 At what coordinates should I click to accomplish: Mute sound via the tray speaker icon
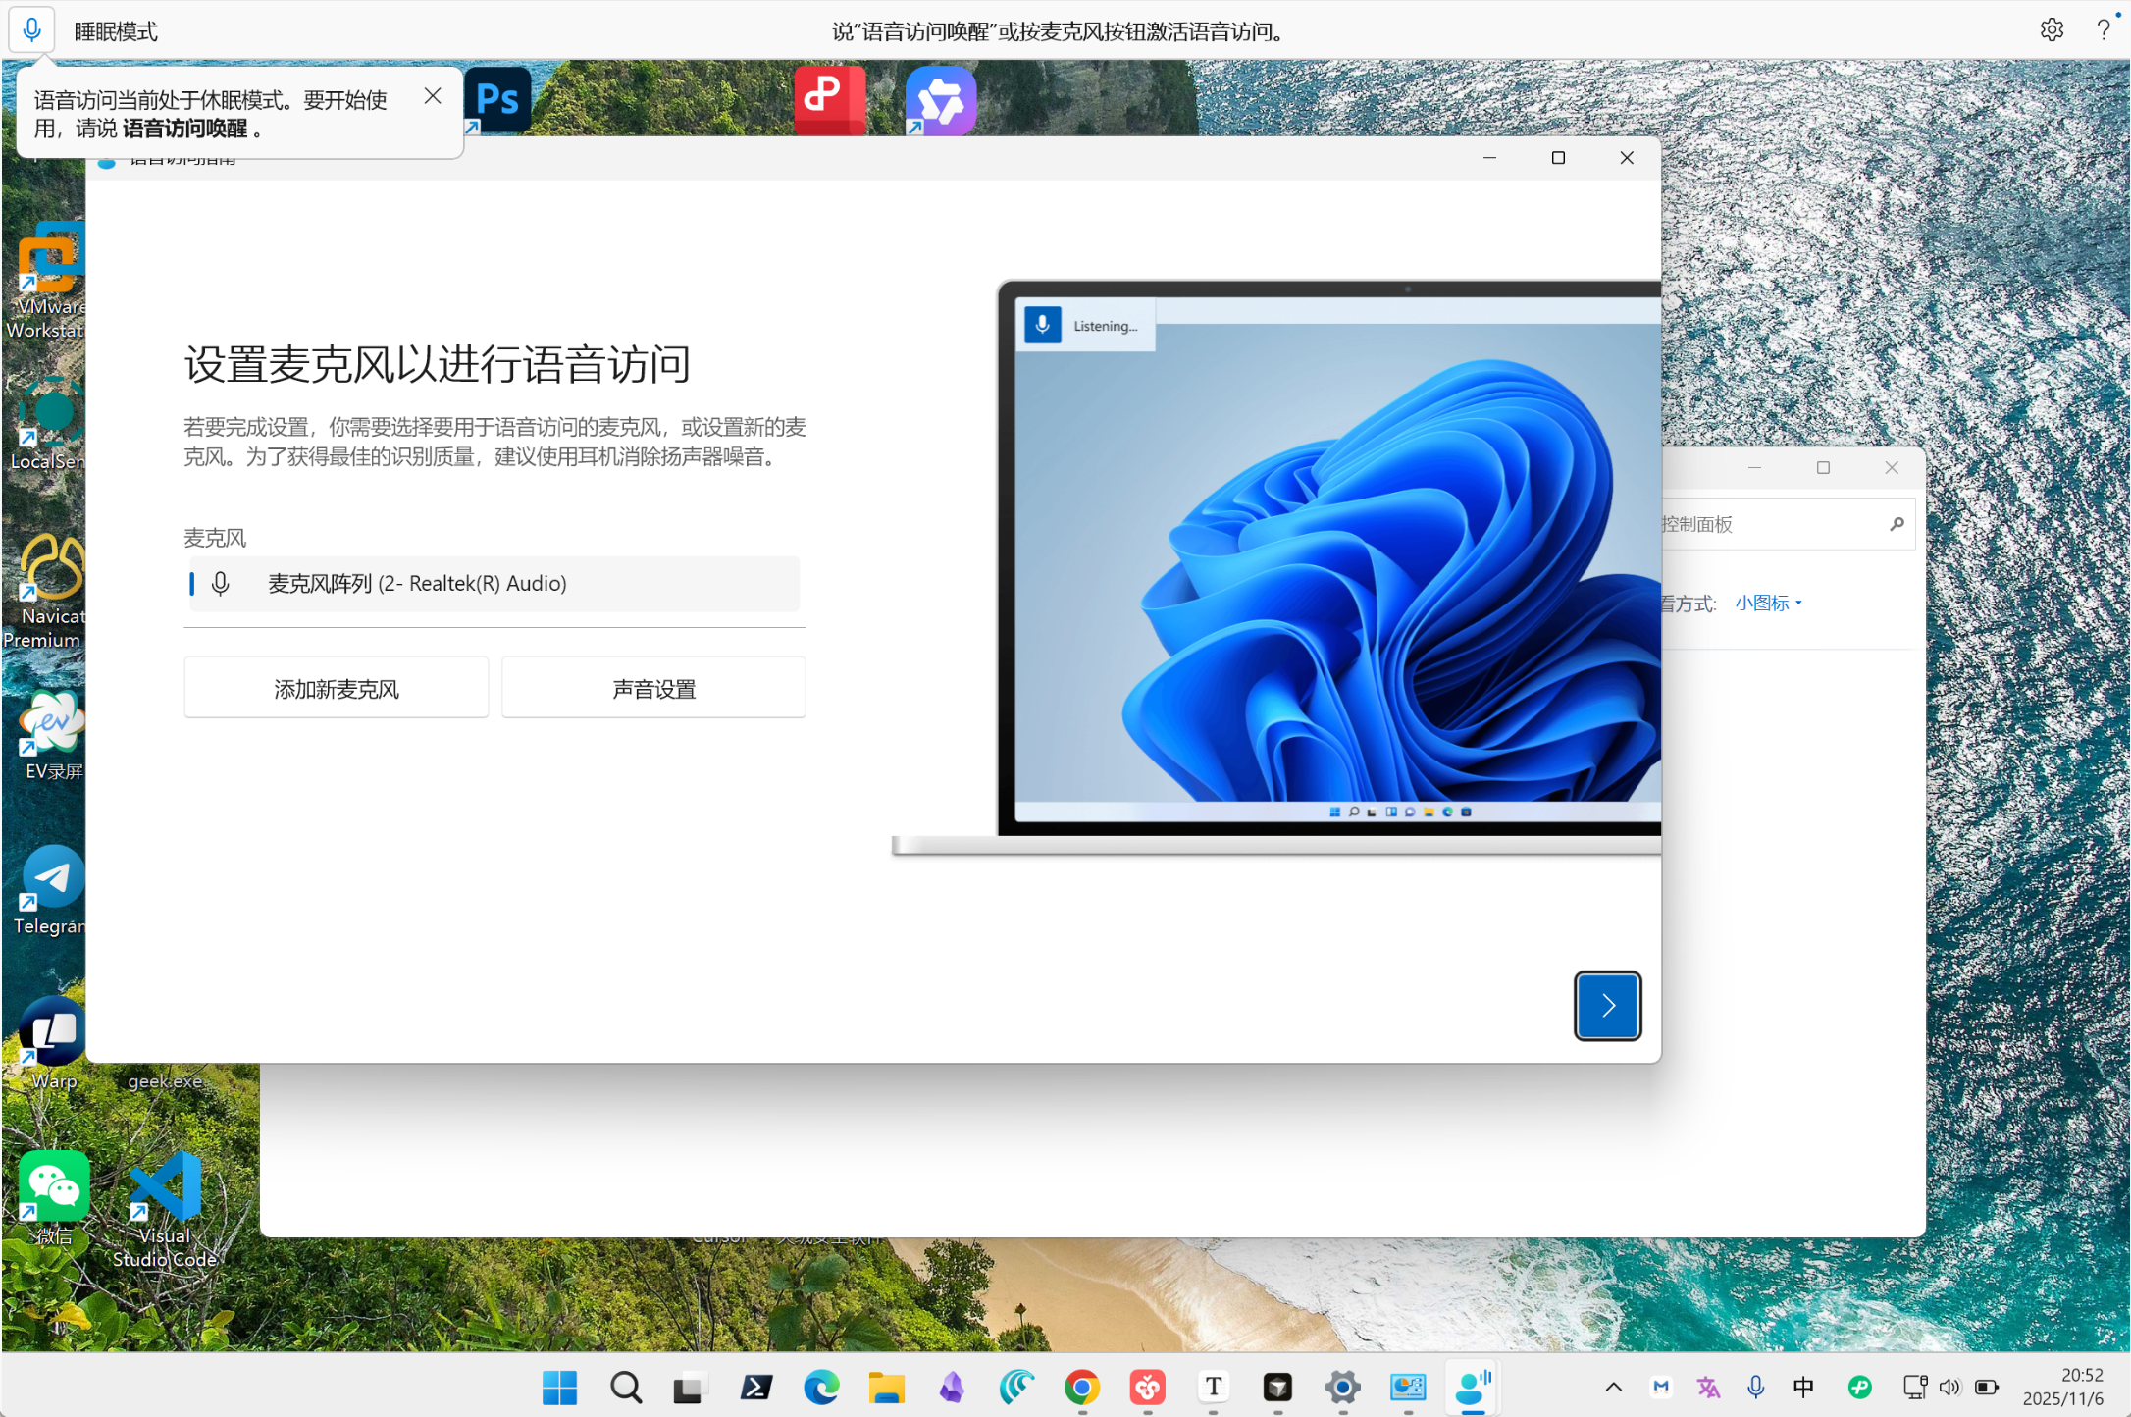click(1950, 1387)
